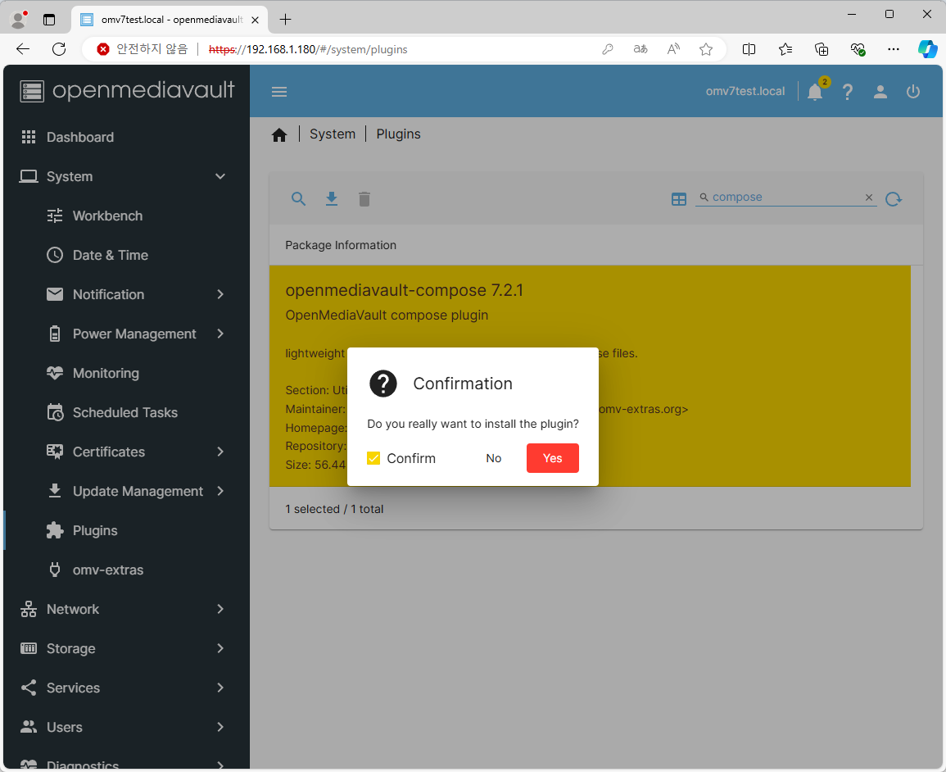Image resolution: width=946 pixels, height=772 pixels.
Task: Click the System breadcrumb link
Action: click(x=333, y=134)
